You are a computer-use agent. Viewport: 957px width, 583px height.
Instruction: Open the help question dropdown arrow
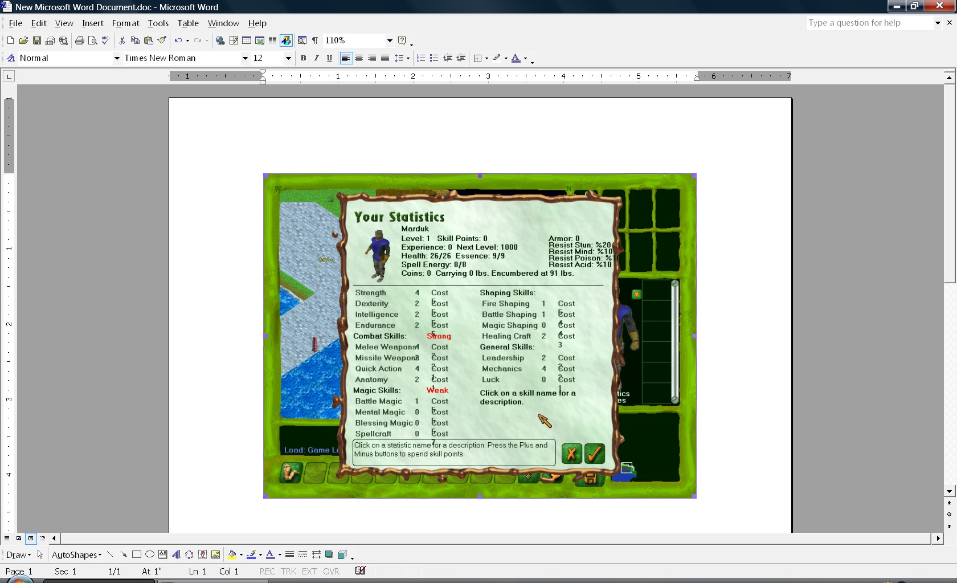click(x=938, y=23)
